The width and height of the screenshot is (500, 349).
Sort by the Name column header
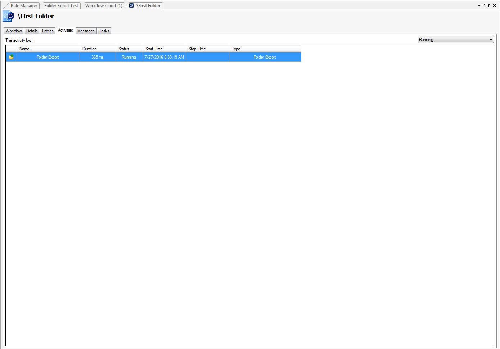pyautogui.click(x=48, y=49)
